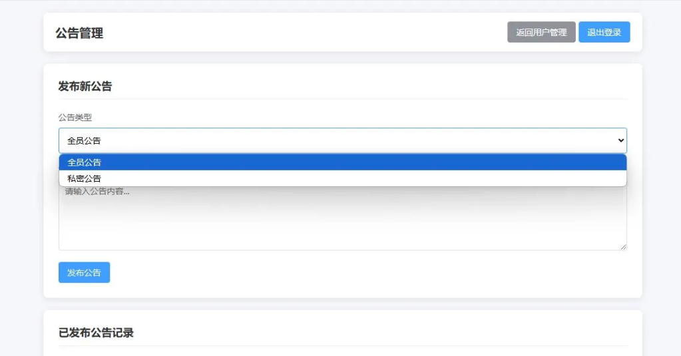The width and height of the screenshot is (681, 356).
Task: Log out with the 退出登录 button
Action: (x=604, y=32)
